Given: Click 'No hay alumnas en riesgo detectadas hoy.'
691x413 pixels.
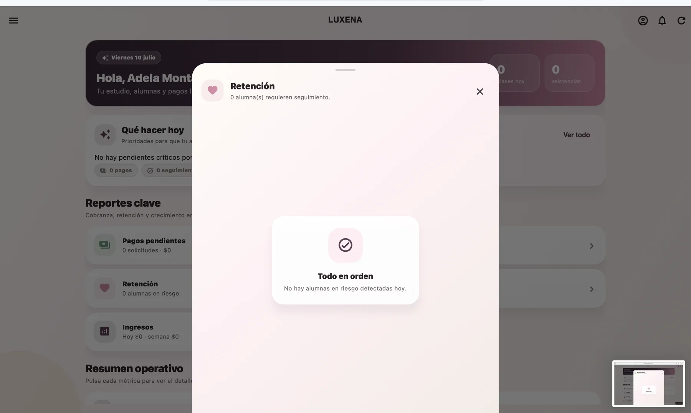Looking at the screenshot, I should [x=345, y=289].
